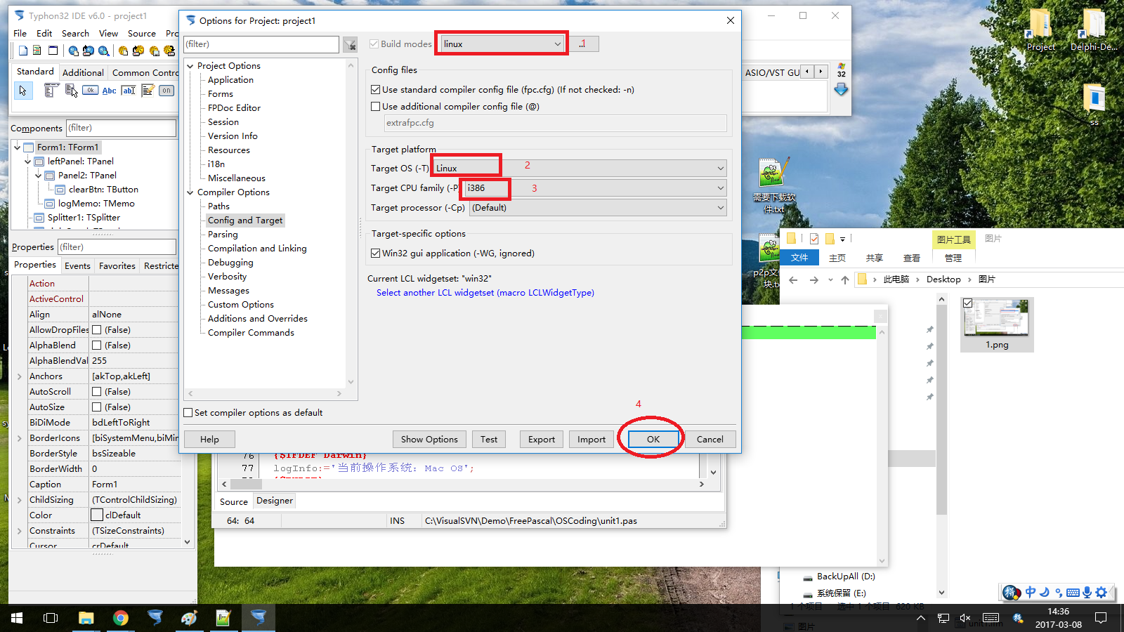
Task: Click the Help button
Action: [x=210, y=440]
